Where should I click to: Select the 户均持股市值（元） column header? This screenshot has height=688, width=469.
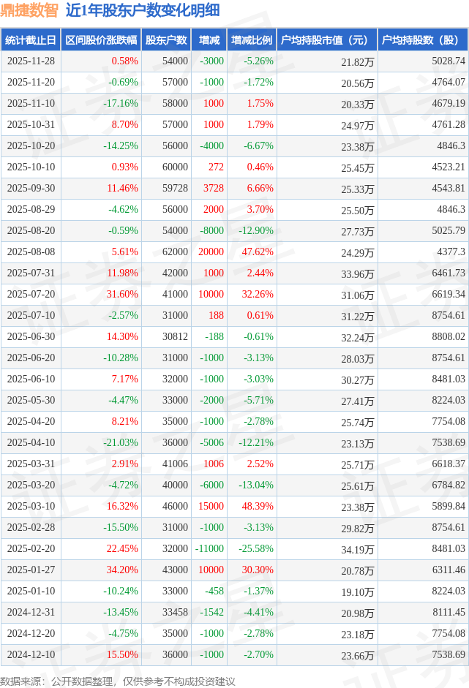click(x=326, y=40)
